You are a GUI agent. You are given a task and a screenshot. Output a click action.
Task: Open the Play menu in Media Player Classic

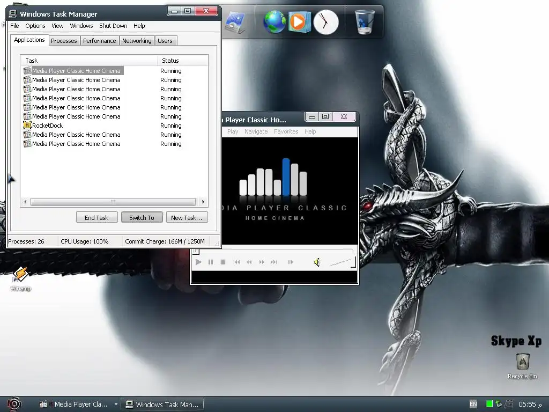pyautogui.click(x=233, y=131)
